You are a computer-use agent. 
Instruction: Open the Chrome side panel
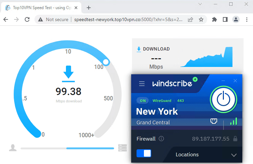pos(225,19)
